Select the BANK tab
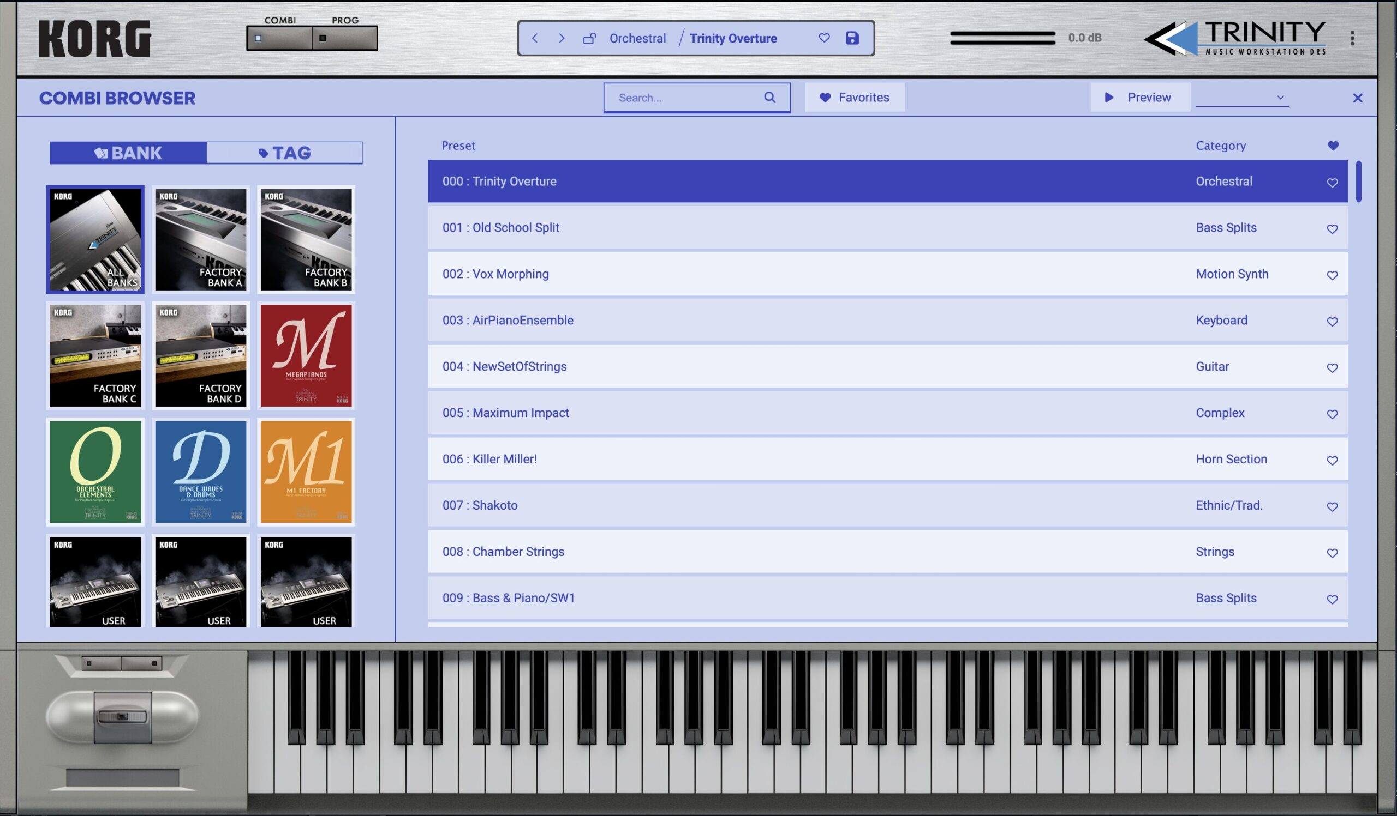This screenshot has height=816, width=1397. point(128,153)
